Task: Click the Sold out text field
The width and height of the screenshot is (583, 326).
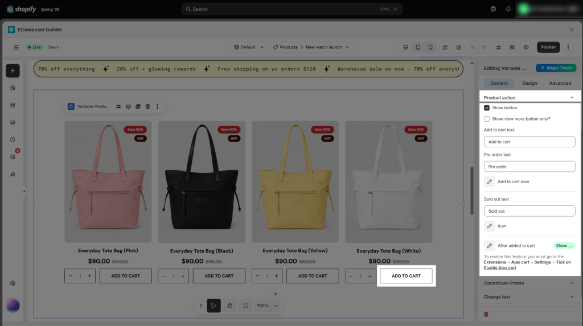Action: click(529, 211)
